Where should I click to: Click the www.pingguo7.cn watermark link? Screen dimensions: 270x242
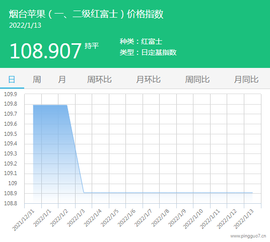click(x=248, y=236)
